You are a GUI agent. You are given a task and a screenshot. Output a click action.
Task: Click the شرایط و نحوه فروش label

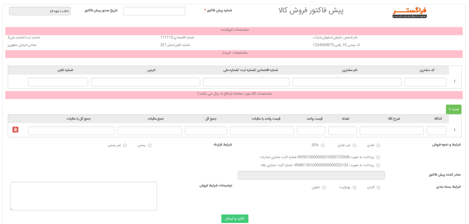coord(448,145)
